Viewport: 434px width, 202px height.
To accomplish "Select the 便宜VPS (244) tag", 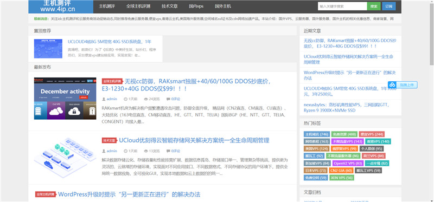I will click(372, 134).
